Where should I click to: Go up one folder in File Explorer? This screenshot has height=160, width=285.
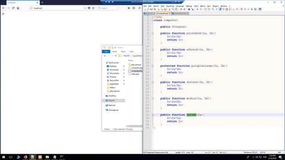coord(116,56)
